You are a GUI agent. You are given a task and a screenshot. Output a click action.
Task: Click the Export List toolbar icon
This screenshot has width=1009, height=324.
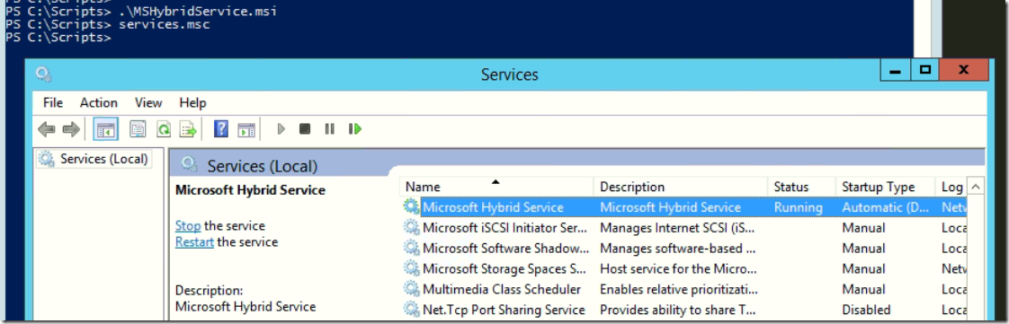[188, 129]
